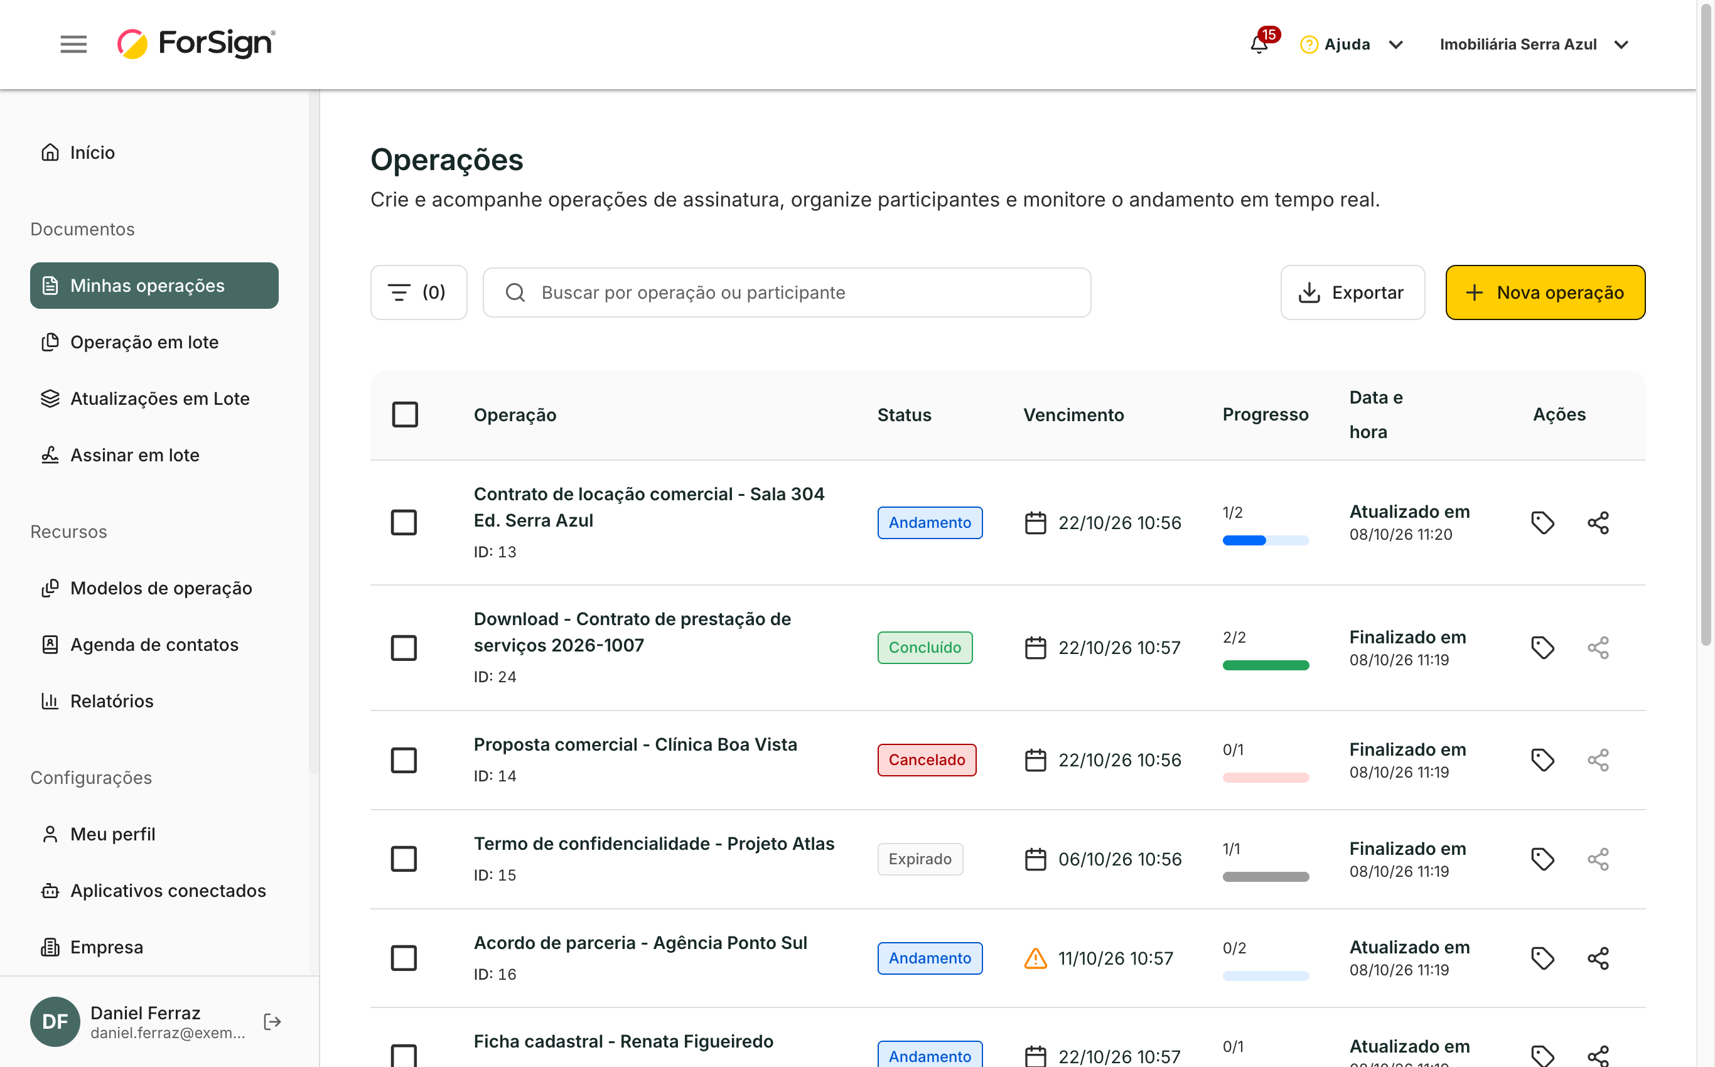The width and height of the screenshot is (1715, 1067).
Task: Check the Contrato de locação comercial row checkbox
Action: tap(404, 523)
